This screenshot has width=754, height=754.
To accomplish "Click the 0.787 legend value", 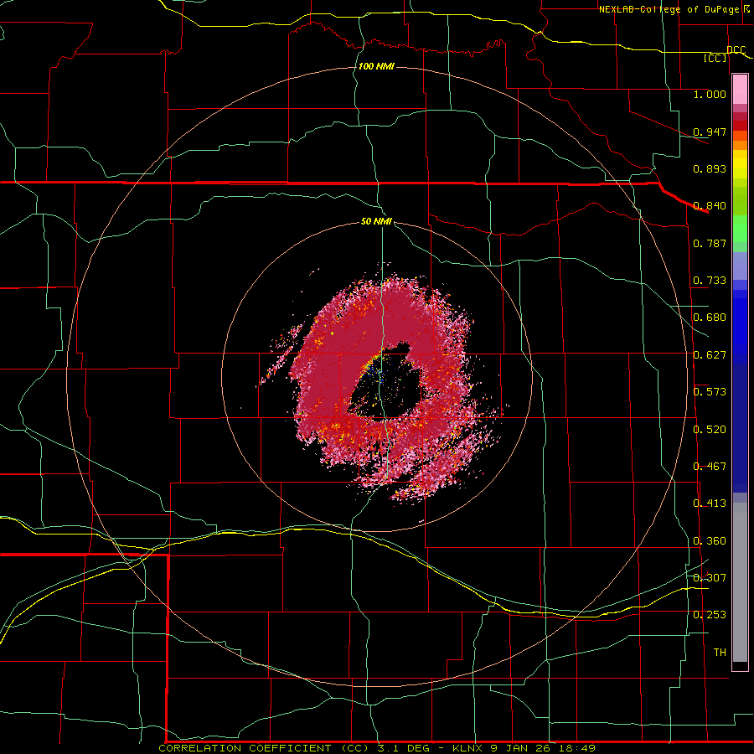I will pyautogui.click(x=710, y=243).
